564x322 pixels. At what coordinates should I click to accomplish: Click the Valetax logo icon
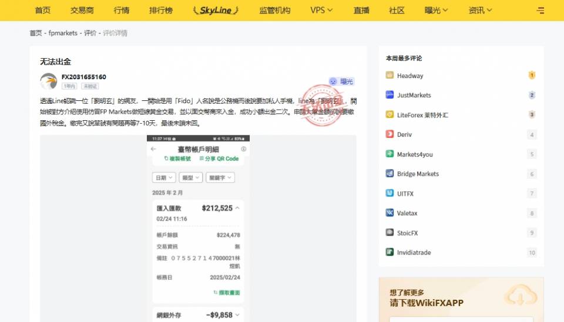390,212
